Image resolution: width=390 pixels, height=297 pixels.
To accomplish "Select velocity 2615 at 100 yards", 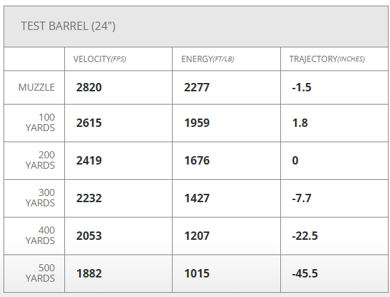I will (89, 123).
